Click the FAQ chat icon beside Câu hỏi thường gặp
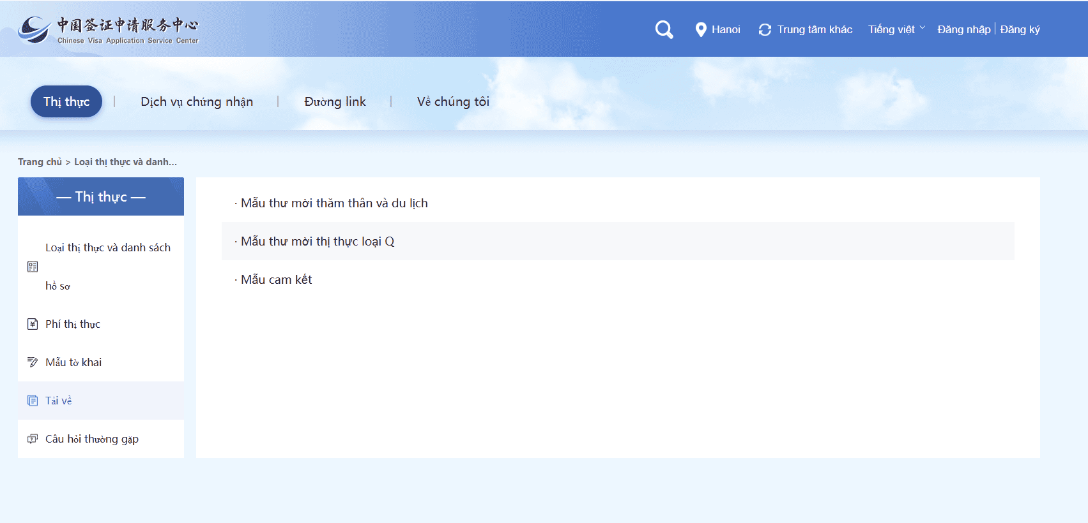 click(x=33, y=439)
